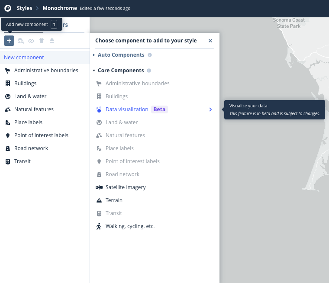Click the road icon beside sidebar Road network
The height and width of the screenshot is (283, 329).
8,148
